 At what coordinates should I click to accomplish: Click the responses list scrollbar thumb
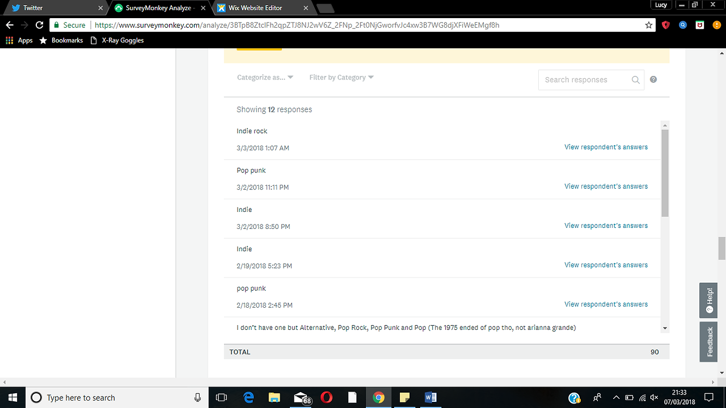(x=665, y=173)
